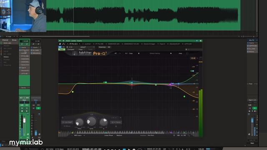Open the Low Shelf band shape dropdown
The height and width of the screenshot is (150, 267).
pos(67,122)
